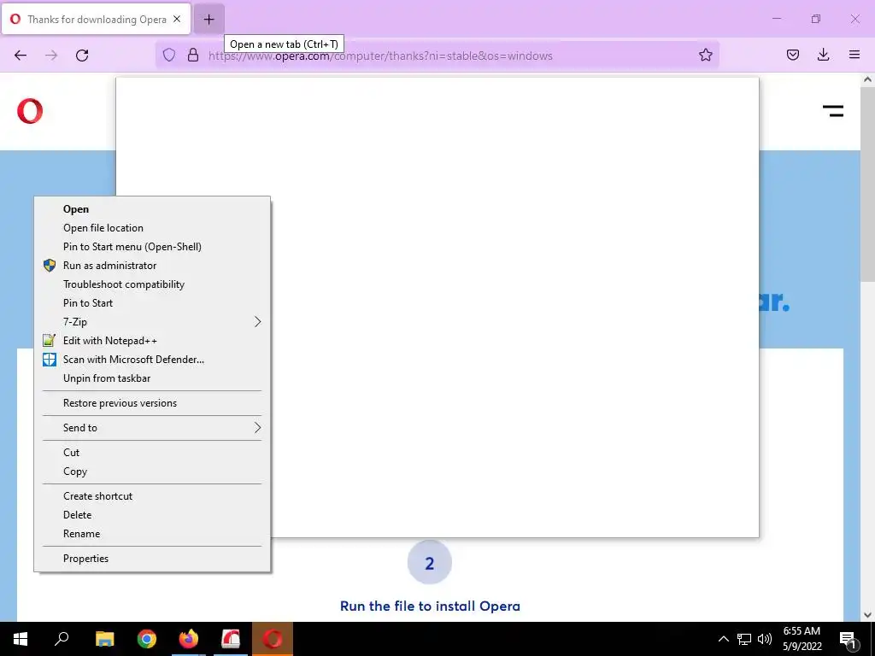Choose Pin to Start entry
This screenshot has height=656, width=875.
(x=152, y=303)
